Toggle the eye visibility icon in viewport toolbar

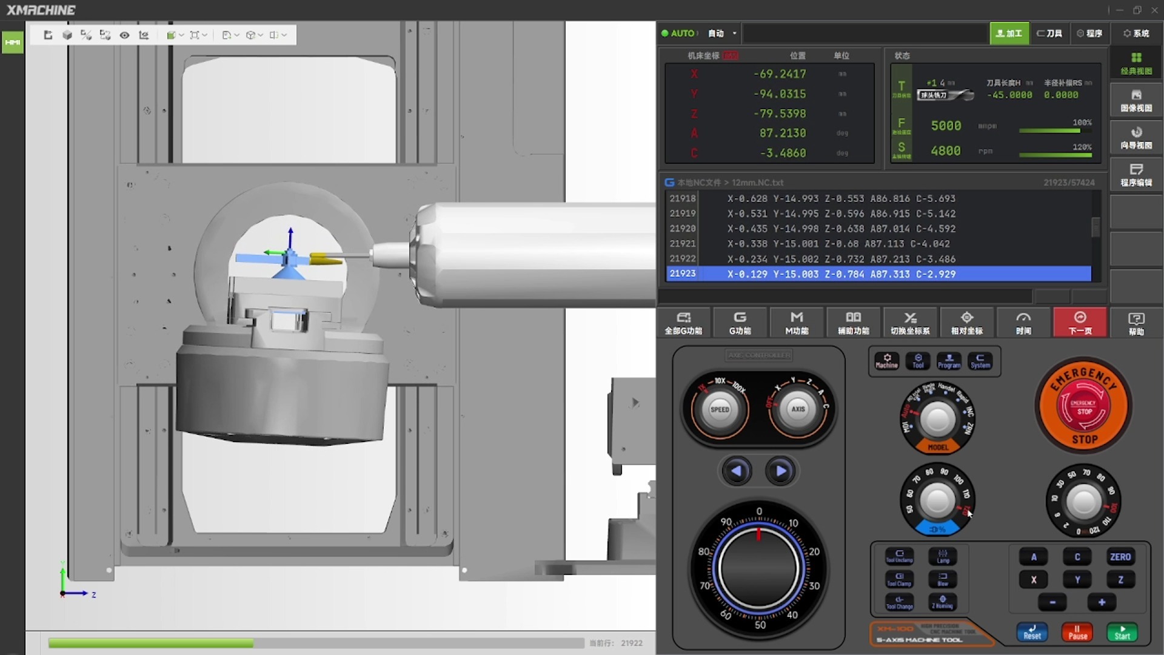pos(124,35)
